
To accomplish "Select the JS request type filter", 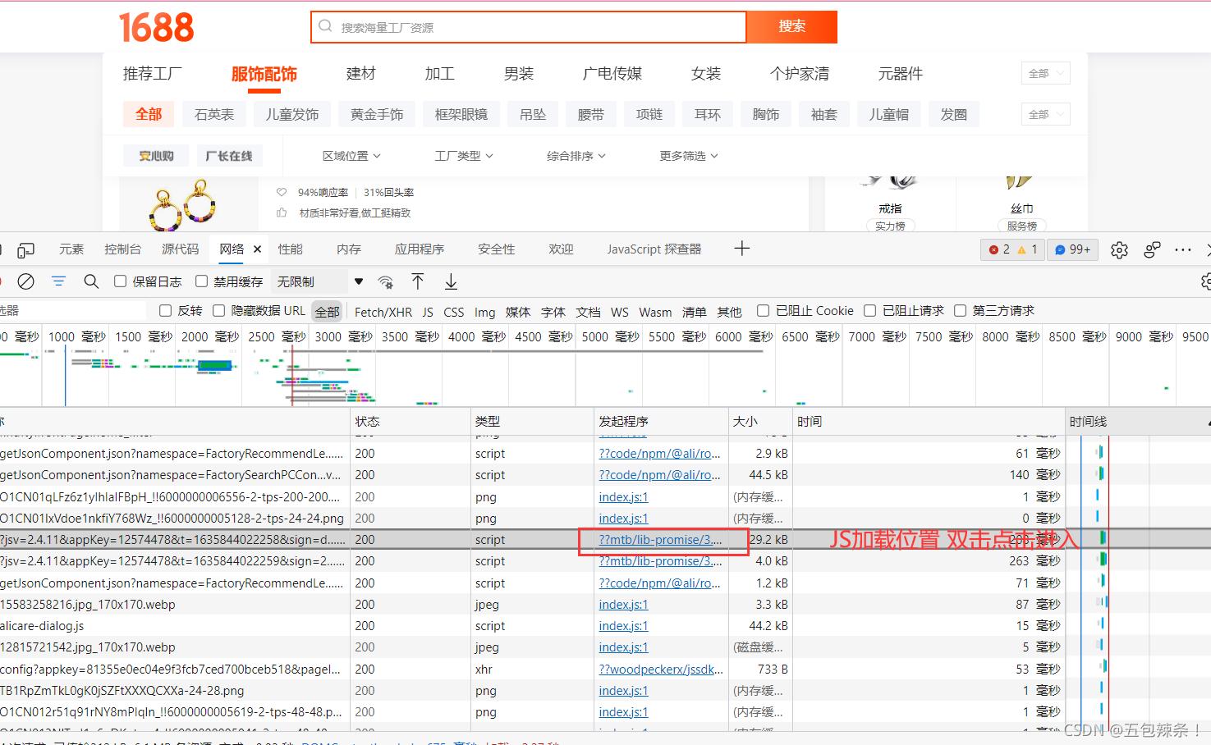I will pos(428,312).
